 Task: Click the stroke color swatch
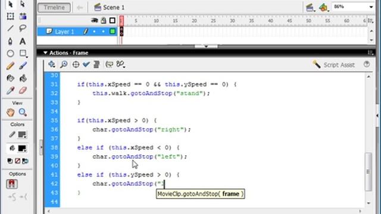[22, 135]
